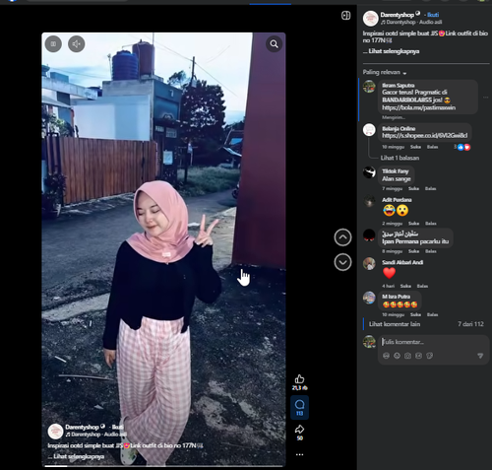
Task: Open the Darentyshop profile picture in the sidebar
Action: tap(371, 18)
